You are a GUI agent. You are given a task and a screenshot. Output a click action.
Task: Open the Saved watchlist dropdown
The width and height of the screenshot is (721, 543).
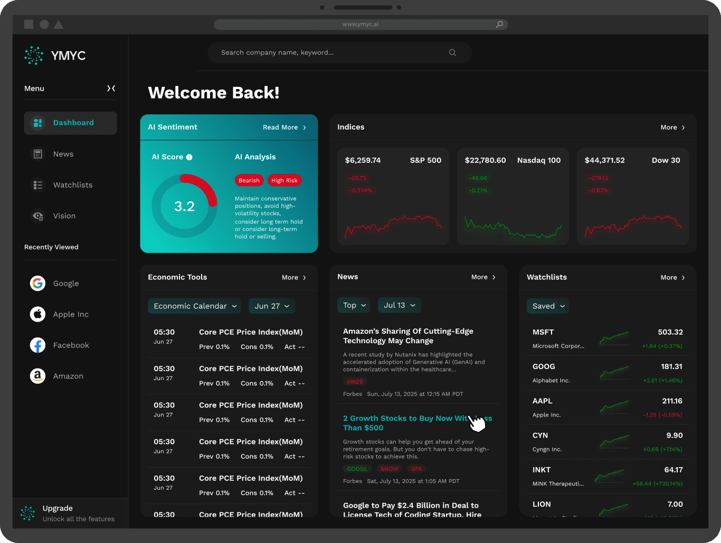[x=548, y=306]
